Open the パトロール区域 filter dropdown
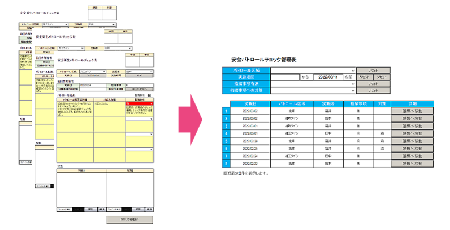 point(313,70)
